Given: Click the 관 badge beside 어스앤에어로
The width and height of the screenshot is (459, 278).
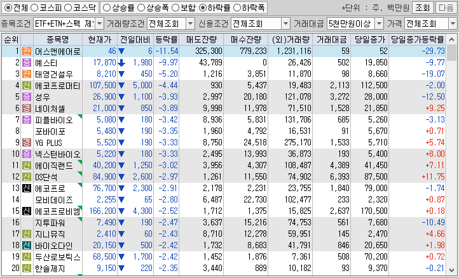Looking at the screenshot, I should pos(27,51).
